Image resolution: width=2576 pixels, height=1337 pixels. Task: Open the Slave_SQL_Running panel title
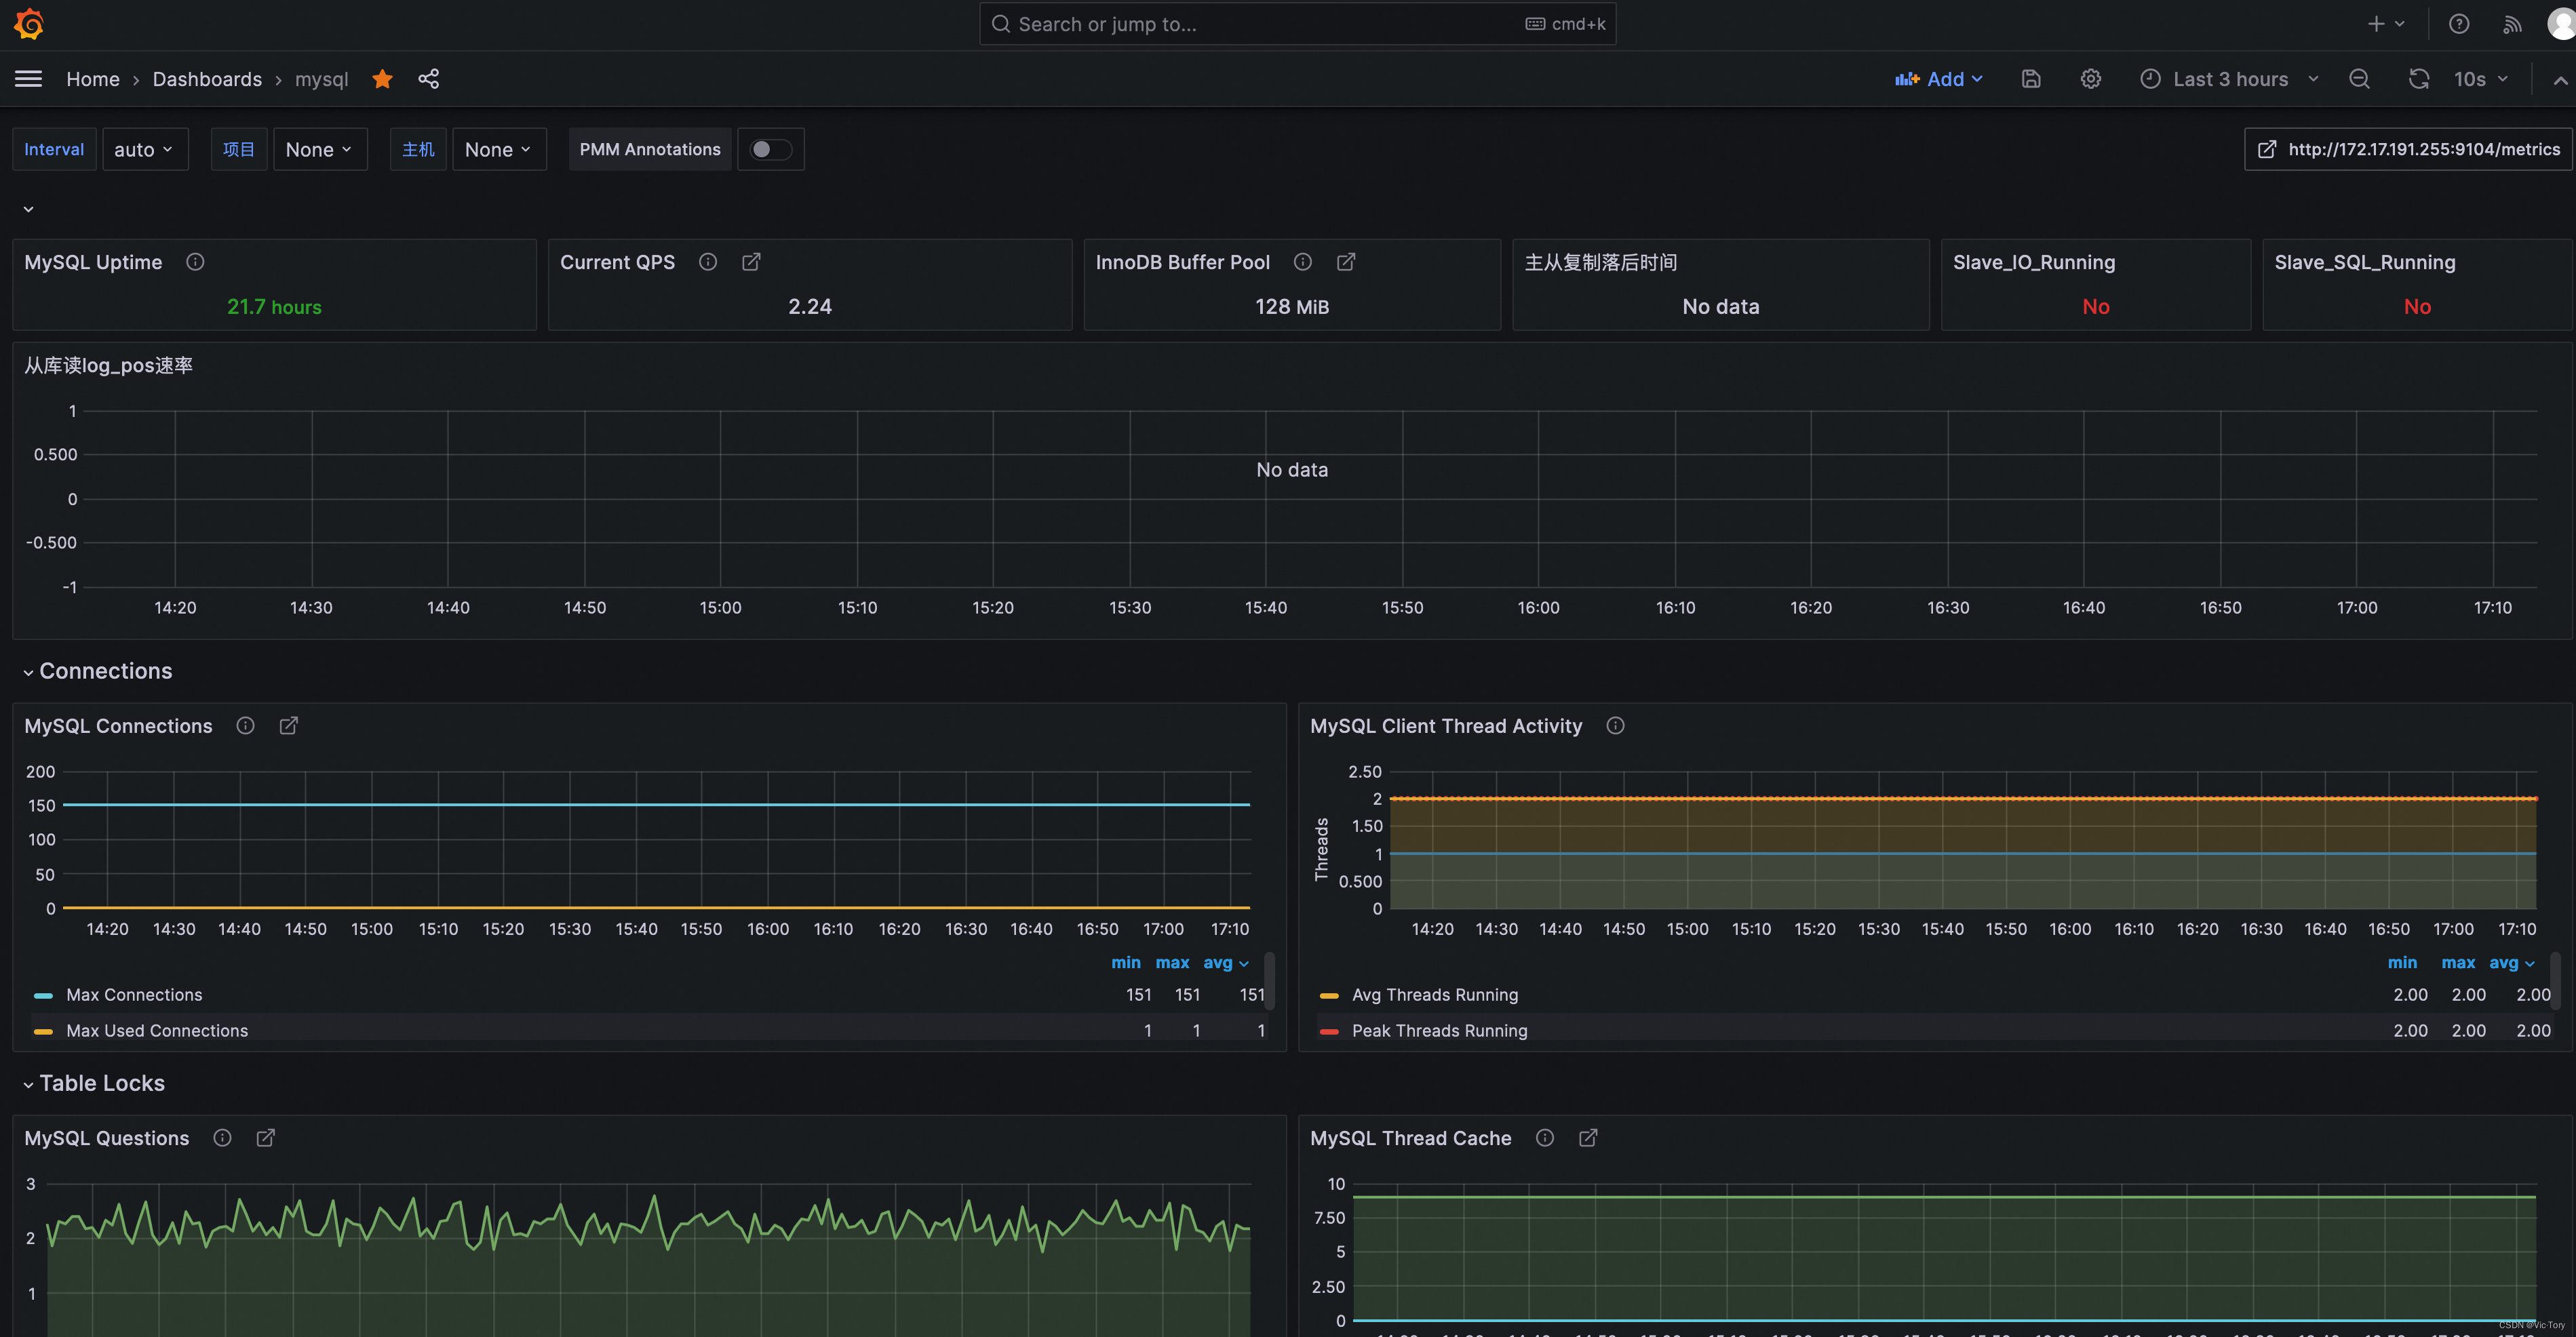point(2364,262)
